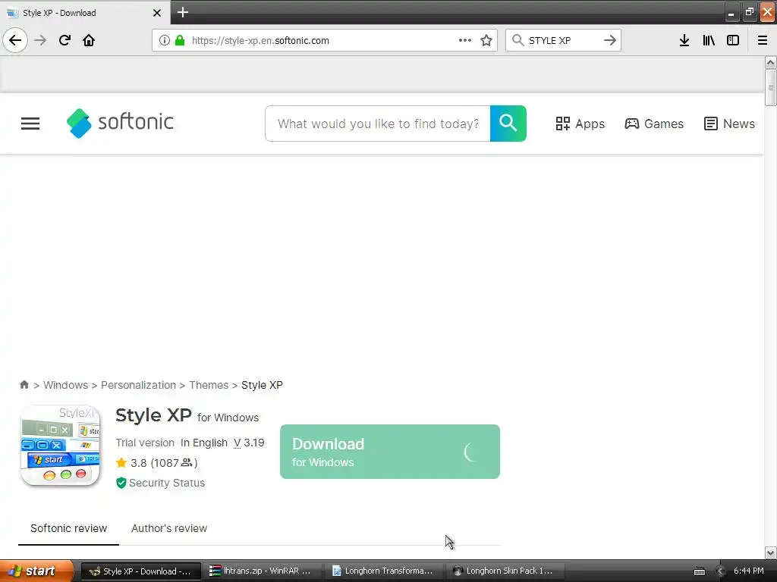
Task: Open Apps section in Softonic header
Action: 580,124
